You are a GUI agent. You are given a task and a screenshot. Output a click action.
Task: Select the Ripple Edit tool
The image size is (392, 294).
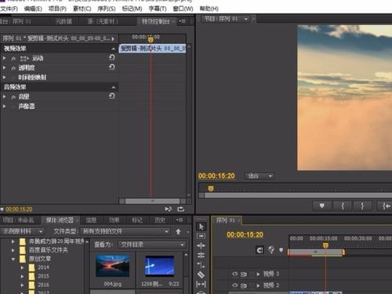tap(201, 245)
